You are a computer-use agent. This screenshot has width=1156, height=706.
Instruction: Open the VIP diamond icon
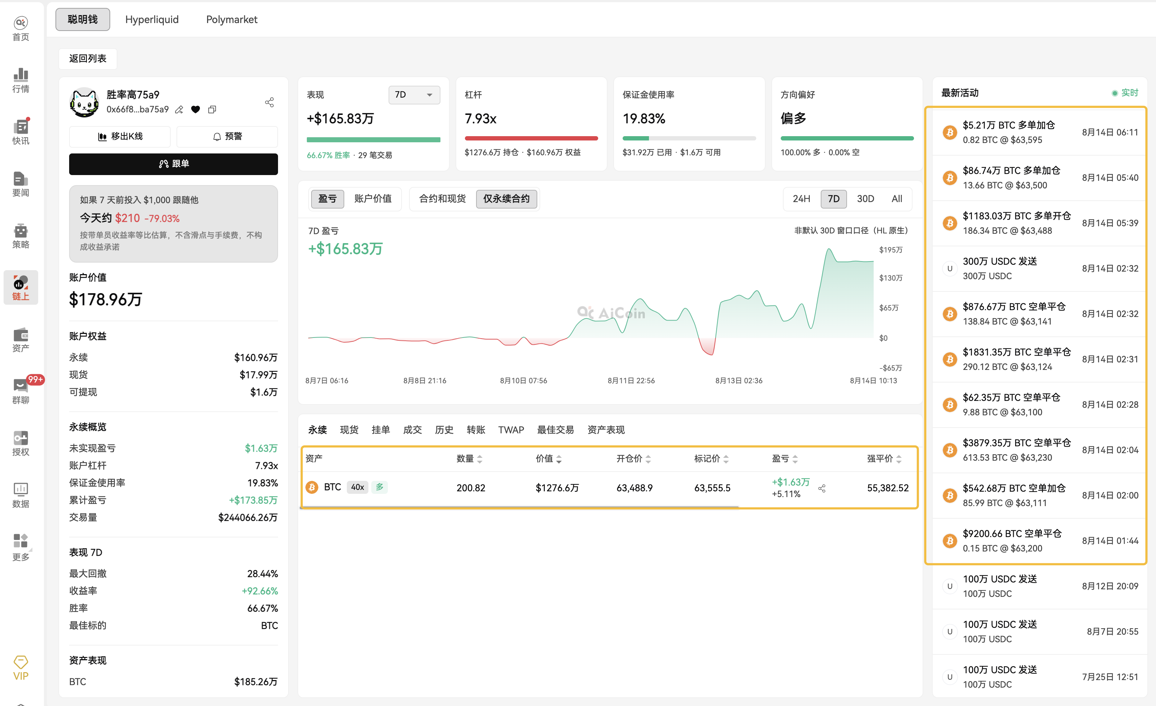(21, 668)
